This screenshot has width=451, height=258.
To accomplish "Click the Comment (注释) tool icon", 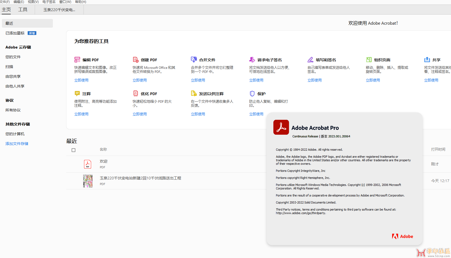I will click(77, 93).
